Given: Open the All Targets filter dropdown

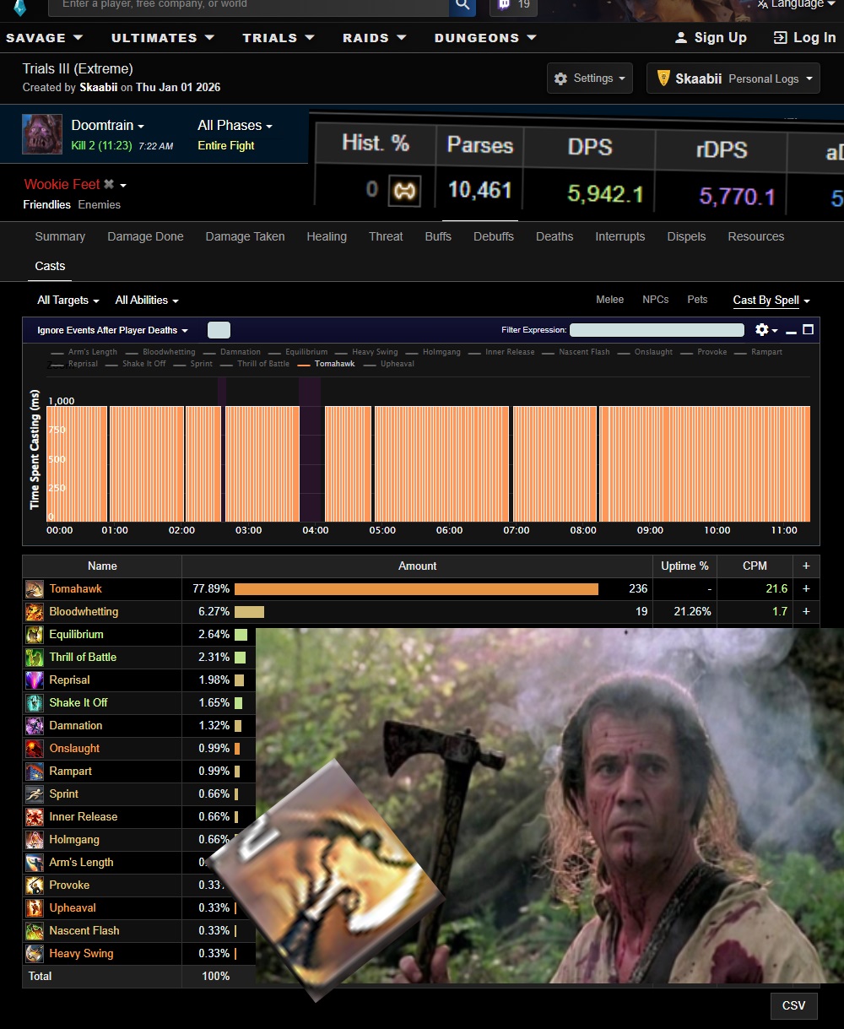Looking at the screenshot, I should 68,301.
